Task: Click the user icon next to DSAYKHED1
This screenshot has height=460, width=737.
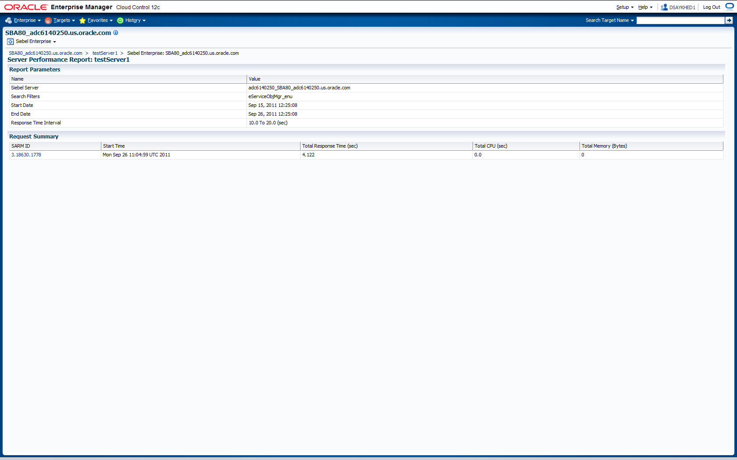Action: pos(664,7)
